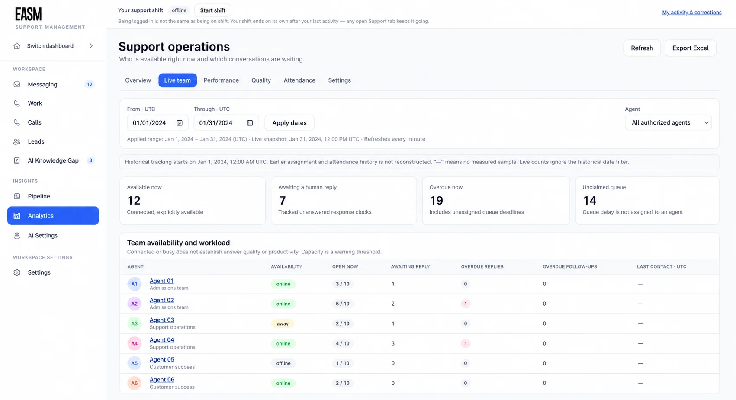Click the Unclaimed queue card value 14
The width and height of the screenshot is (736, 400).
589,201
